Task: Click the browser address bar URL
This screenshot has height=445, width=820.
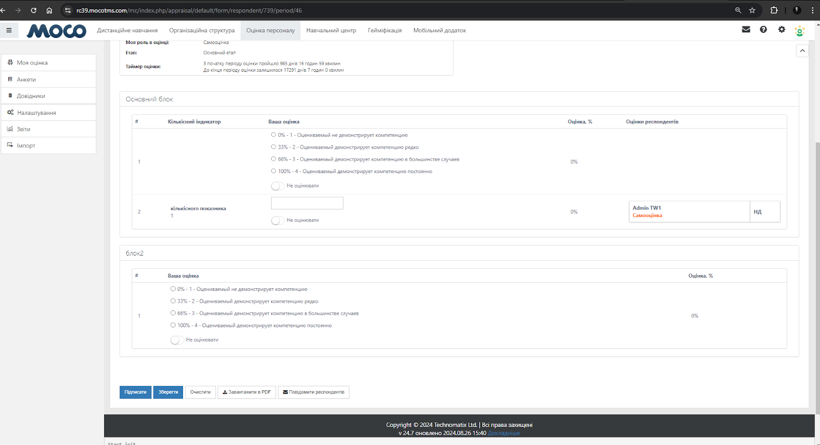Action: [189, 10]
